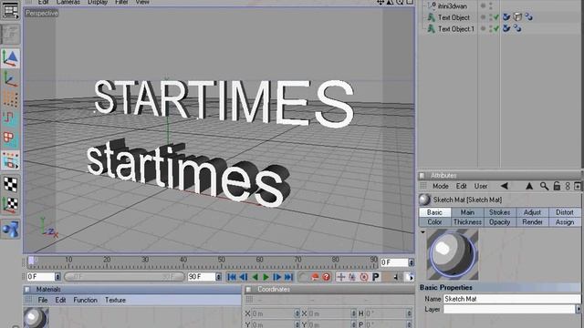This screenshot has height=328, width=584.
Task: Switch to the Thickness tab
Action: (x=467, y=222)
